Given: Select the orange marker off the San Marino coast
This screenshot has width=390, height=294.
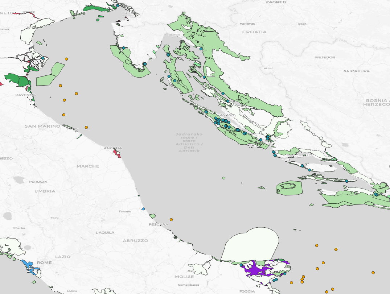Looking at the screenshot, I should coord(86,128).
